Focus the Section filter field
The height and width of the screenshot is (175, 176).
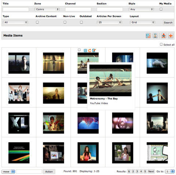click(110, 10)
